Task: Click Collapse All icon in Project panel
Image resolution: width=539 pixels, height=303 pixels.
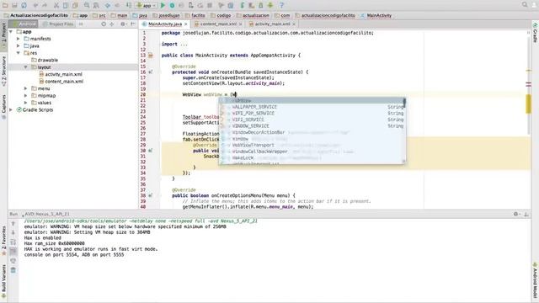Action: pyautogui.click(x=112, y=24)
